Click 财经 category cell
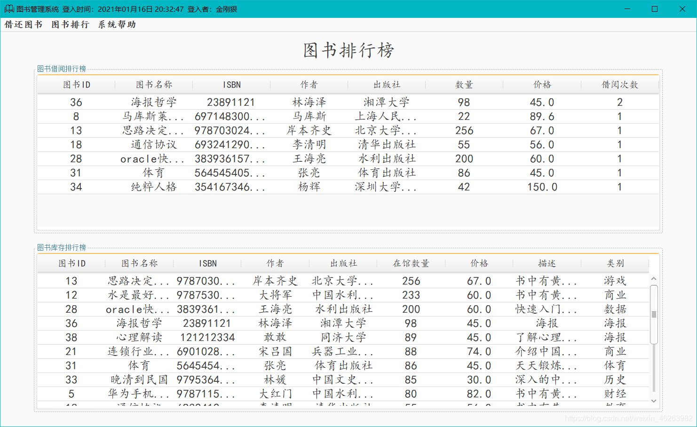 coord(615,394)
